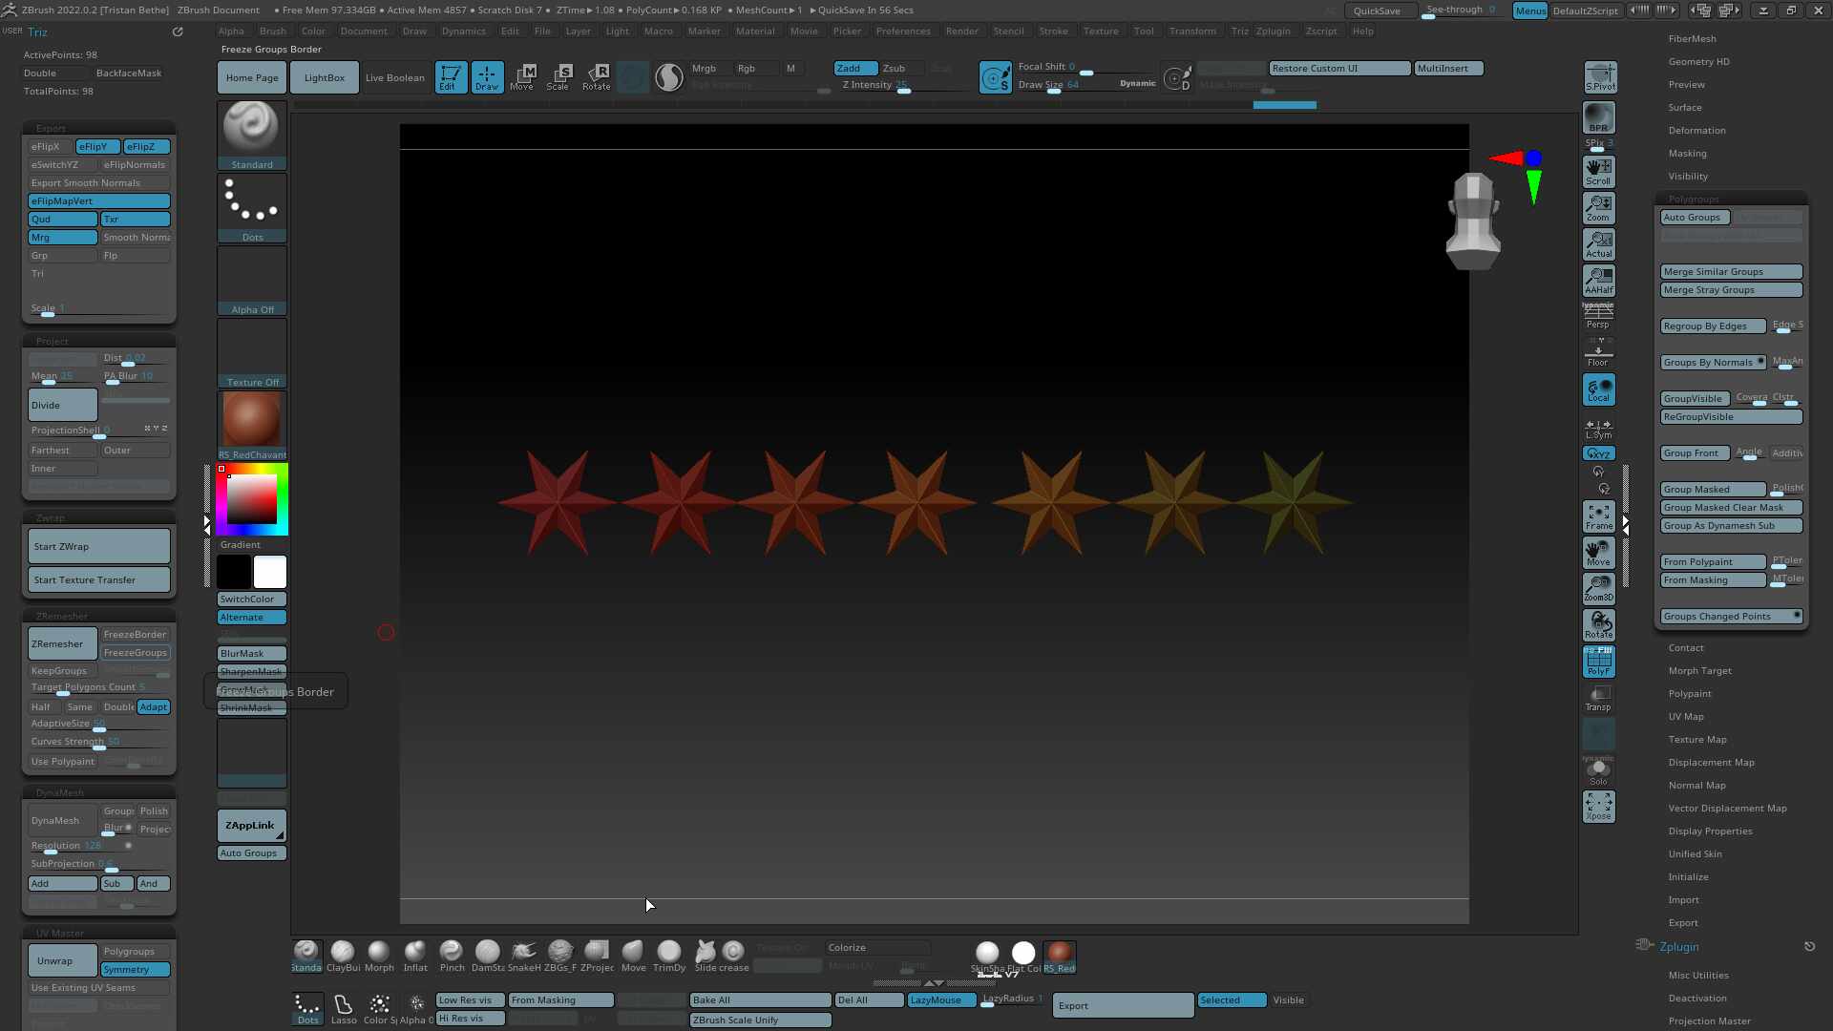Expand the Deformation section
Image resolution: width=1833 pixels, height=1031 pixels.
(1696, 131)
